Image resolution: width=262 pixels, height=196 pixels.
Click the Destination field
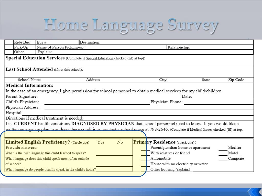pos(166,42)
